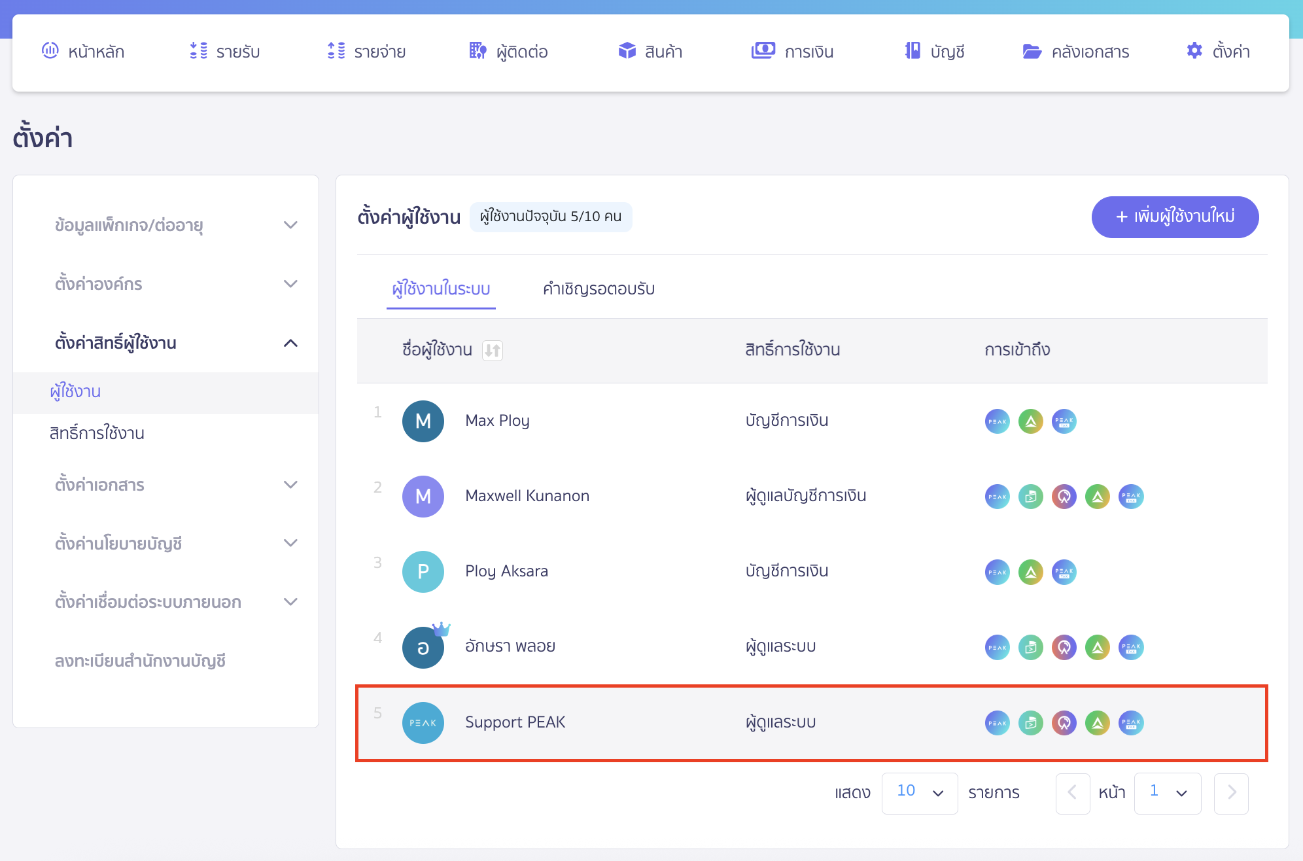Click the next page arrow in pagination
1303x861 pixels.
pos(1231,793)
